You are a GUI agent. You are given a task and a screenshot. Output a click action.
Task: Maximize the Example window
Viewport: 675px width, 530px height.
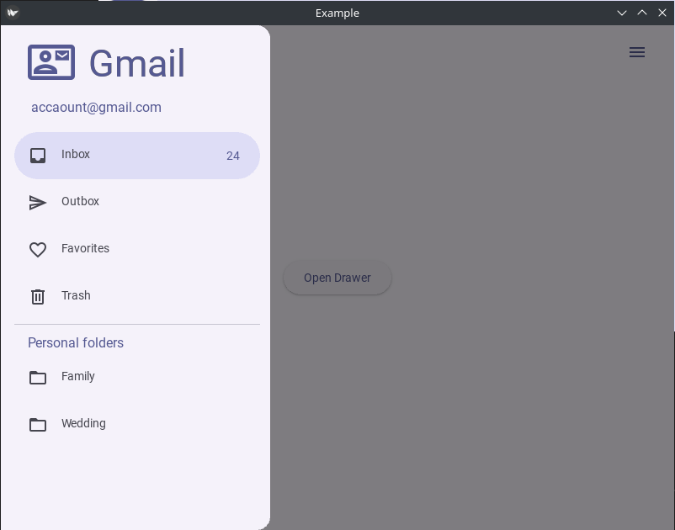tap(642, 13)
